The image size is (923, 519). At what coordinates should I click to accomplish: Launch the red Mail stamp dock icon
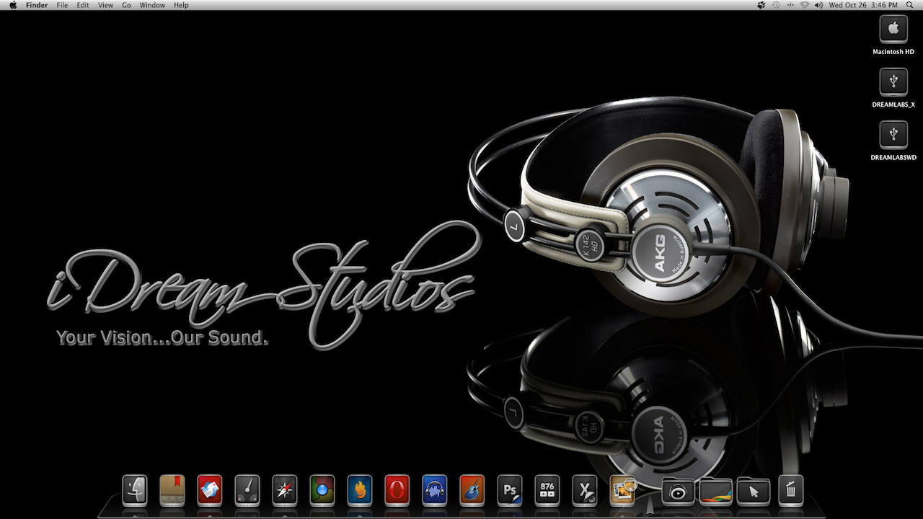[210, 490]
